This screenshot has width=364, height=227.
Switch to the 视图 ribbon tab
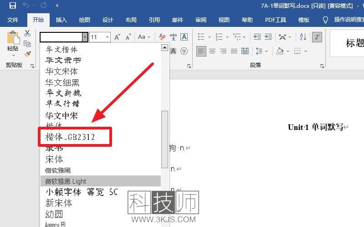tap(224, 20)
